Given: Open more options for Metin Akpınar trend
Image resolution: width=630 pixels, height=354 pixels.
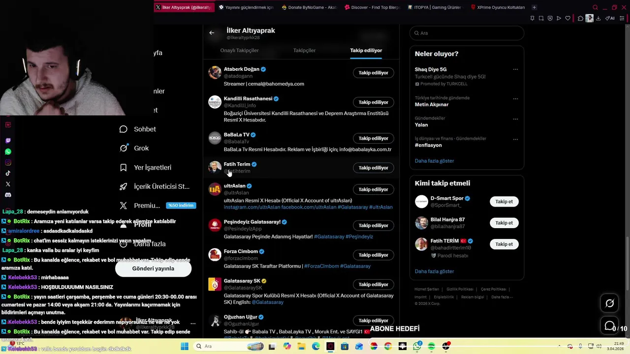Looking at the screenshot, I should 515,98.
